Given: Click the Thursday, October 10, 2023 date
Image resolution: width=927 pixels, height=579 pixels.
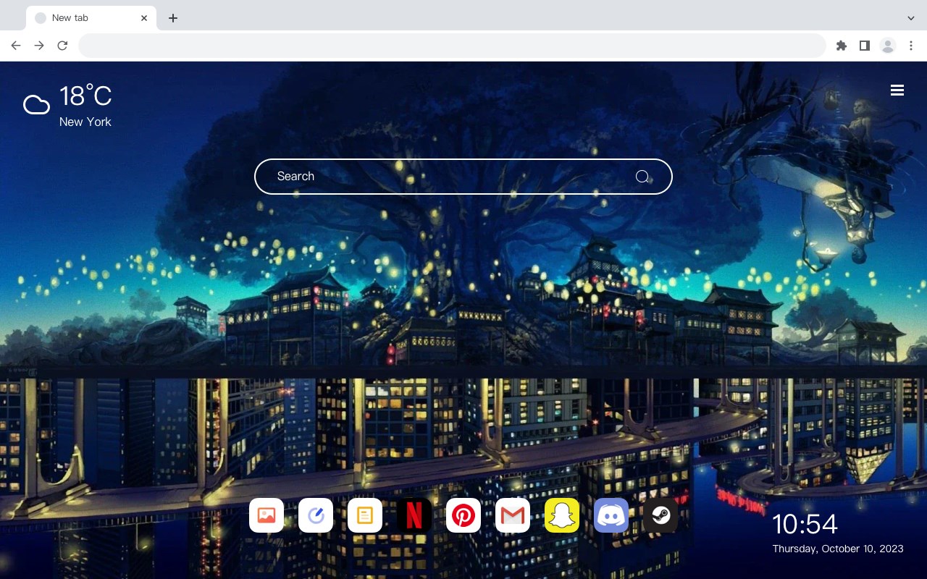Looking at the screenshot, I should coord(838,549).
